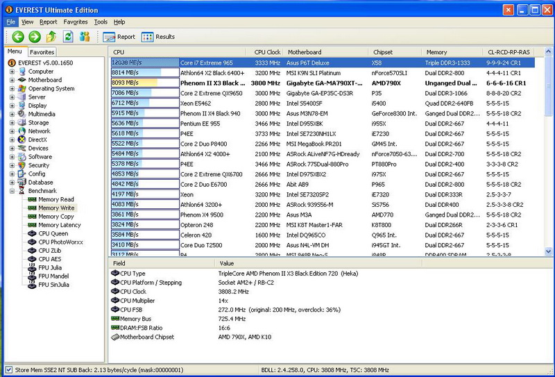Click results list scroll up arrow
Screen dimensions: 555x377
(548, 52)
